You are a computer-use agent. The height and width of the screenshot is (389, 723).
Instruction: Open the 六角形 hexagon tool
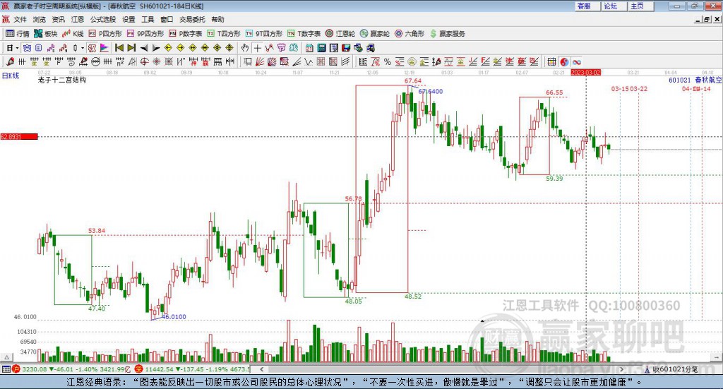(410, 34)
